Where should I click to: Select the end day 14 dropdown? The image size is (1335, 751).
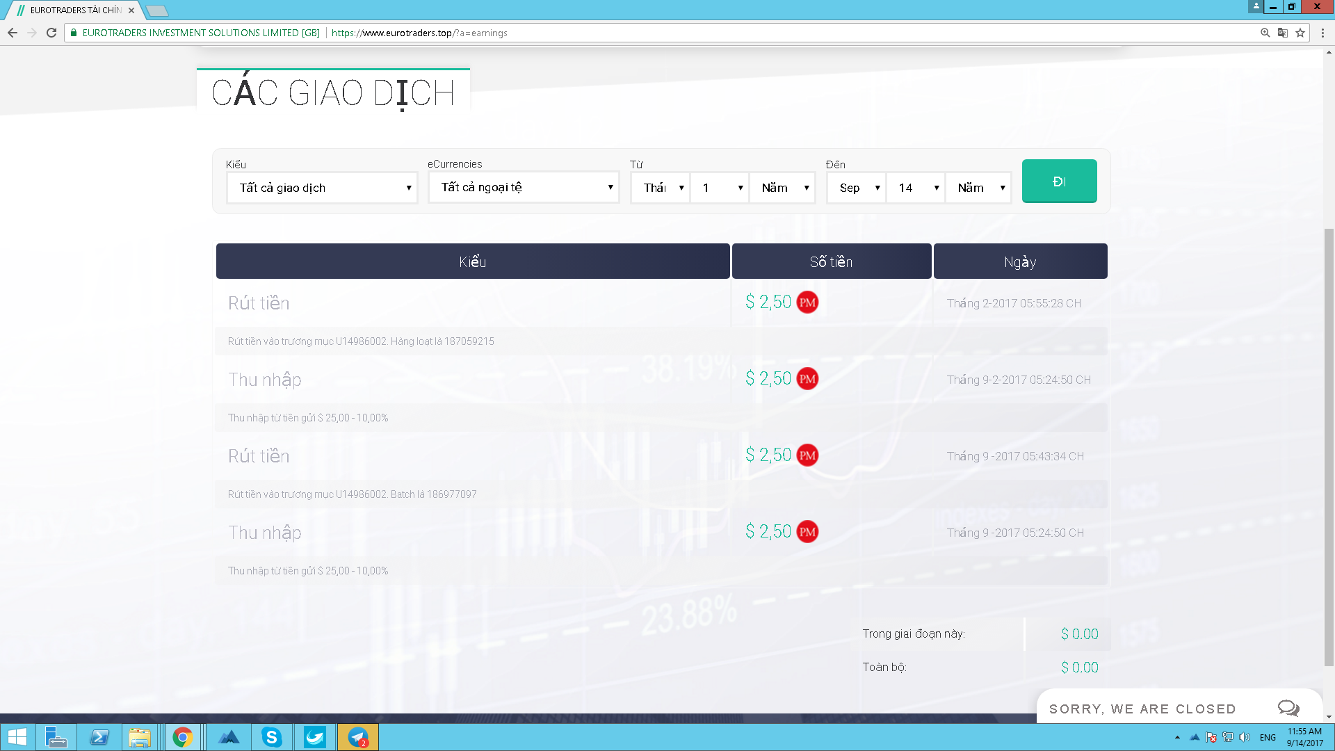(x=916, y=188)
